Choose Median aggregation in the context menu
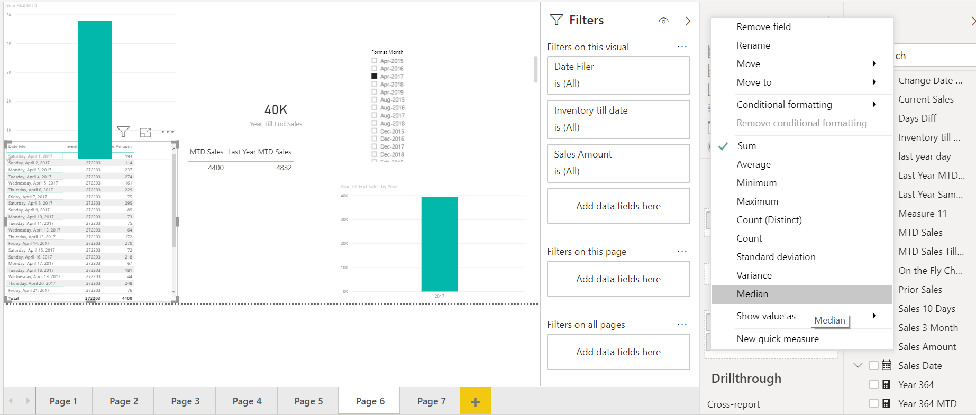976x415 pixels. (802, 294)
